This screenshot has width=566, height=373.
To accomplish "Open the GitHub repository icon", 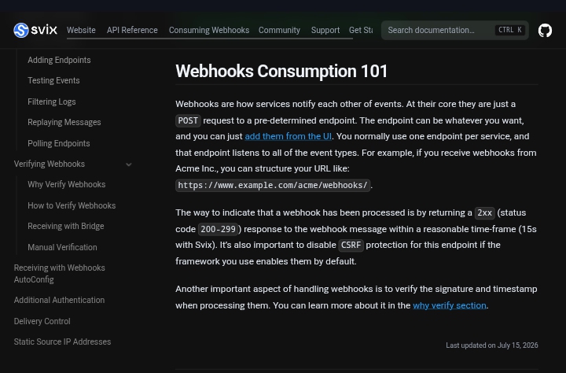I will [545, 31].
